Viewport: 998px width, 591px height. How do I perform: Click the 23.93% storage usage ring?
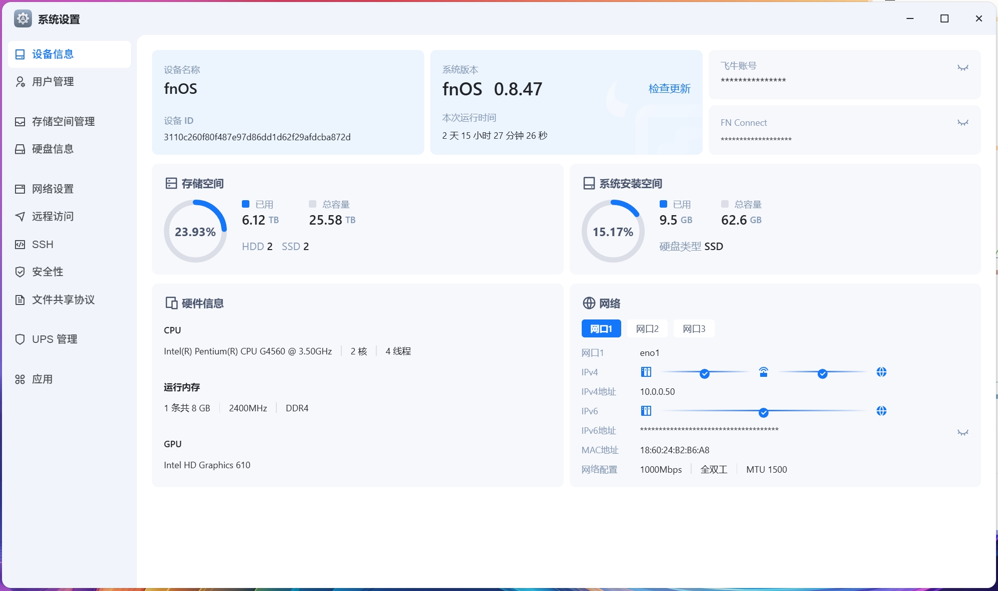(195, 231)
